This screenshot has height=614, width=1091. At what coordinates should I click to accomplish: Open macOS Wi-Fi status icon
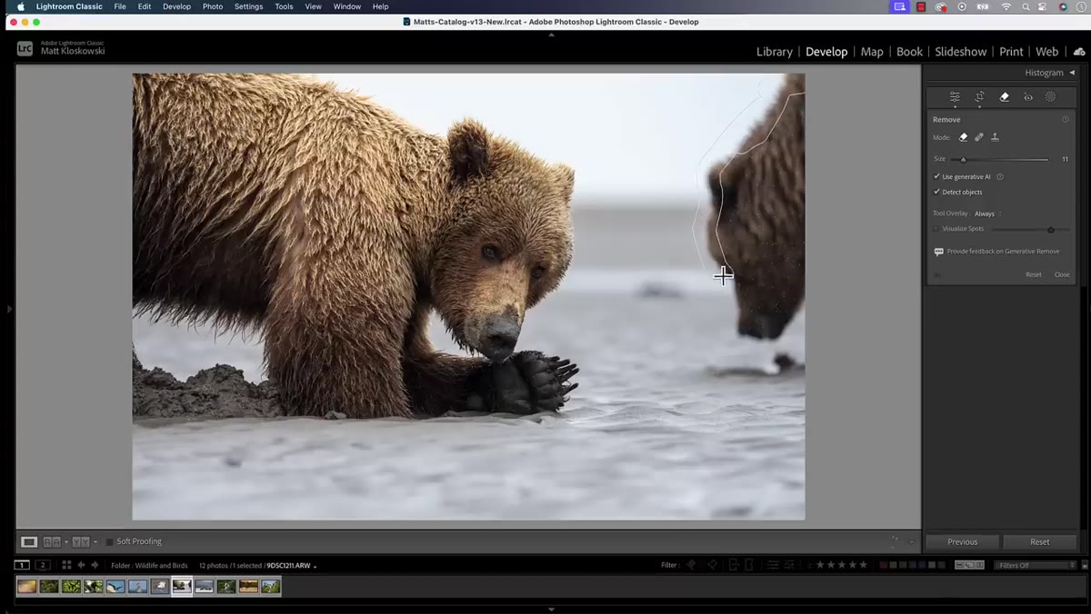point(1006,6)
